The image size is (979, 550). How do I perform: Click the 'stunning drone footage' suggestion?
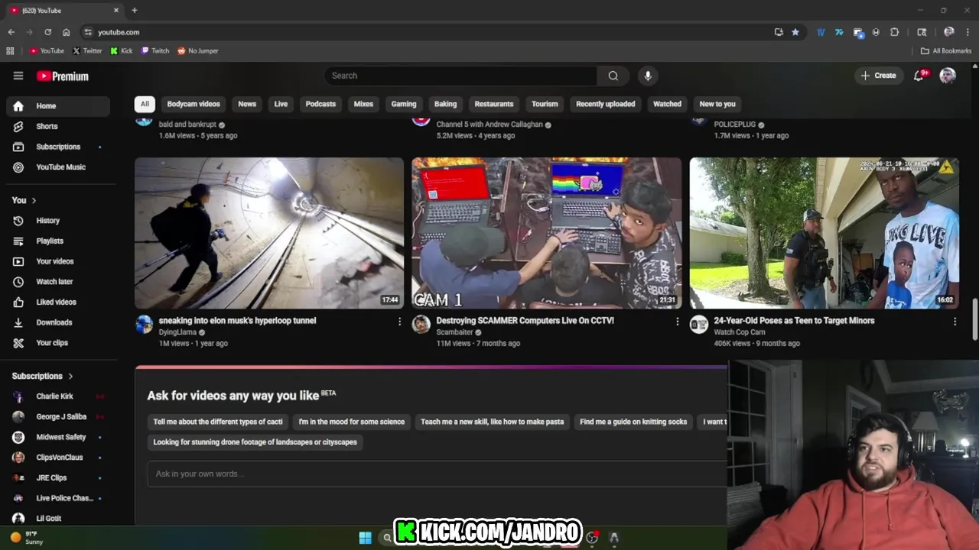255,442
